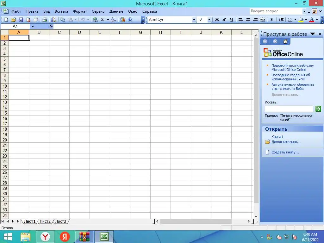Toggle align right
The width and height of the screenshot is (324, 243).
[255, 19]
